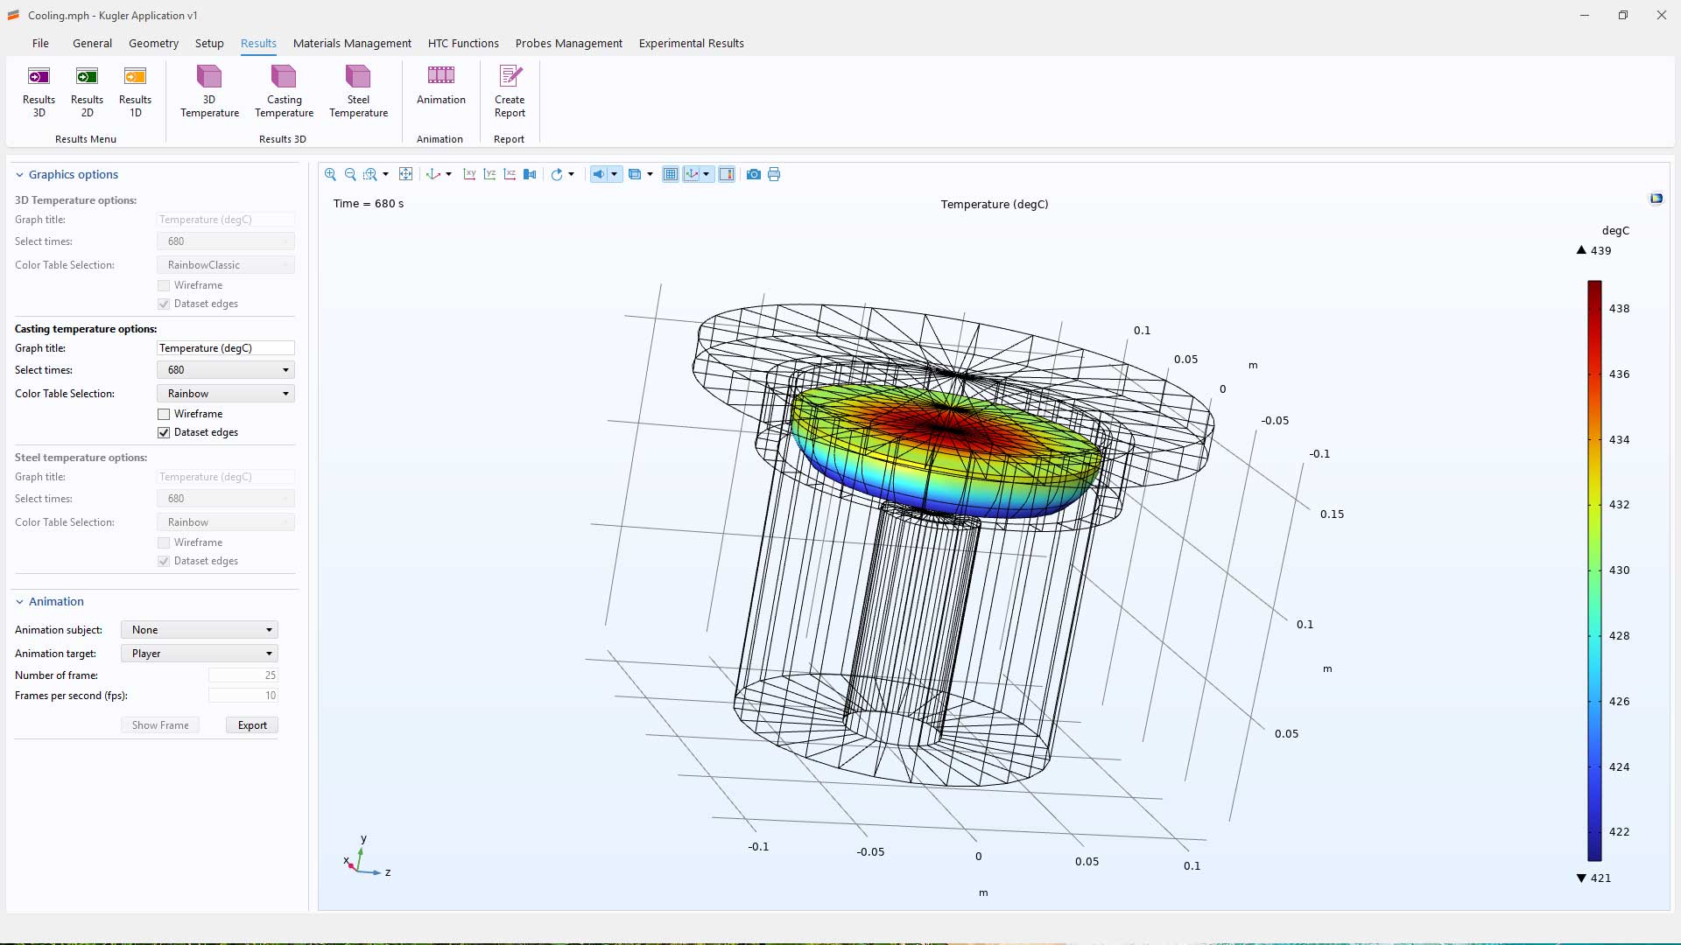The image size is (1681, 945).
Task: Click the camera view icon in toolbar
Action: coord(530,174)
